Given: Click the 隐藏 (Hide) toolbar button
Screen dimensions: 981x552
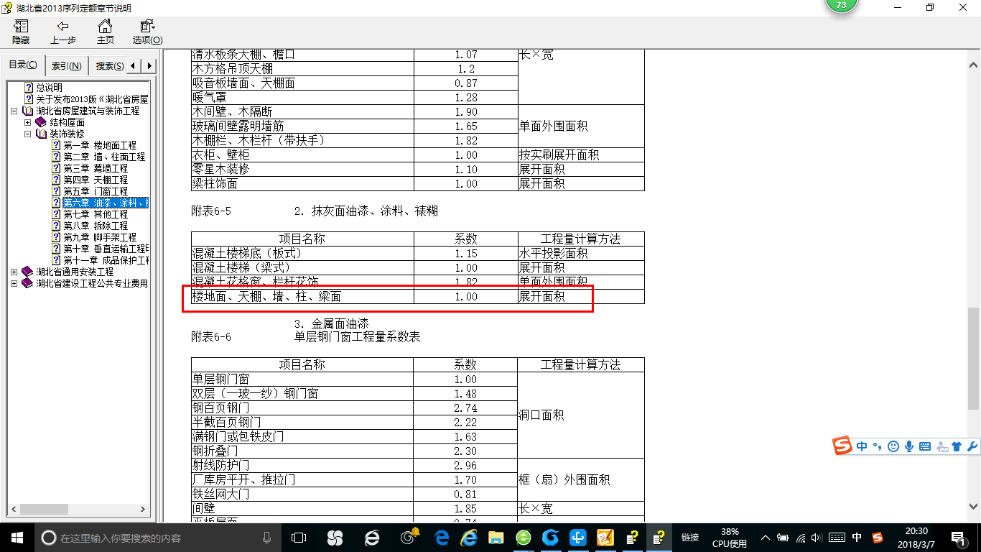Looking at the screenshot, I should point(21,32).
